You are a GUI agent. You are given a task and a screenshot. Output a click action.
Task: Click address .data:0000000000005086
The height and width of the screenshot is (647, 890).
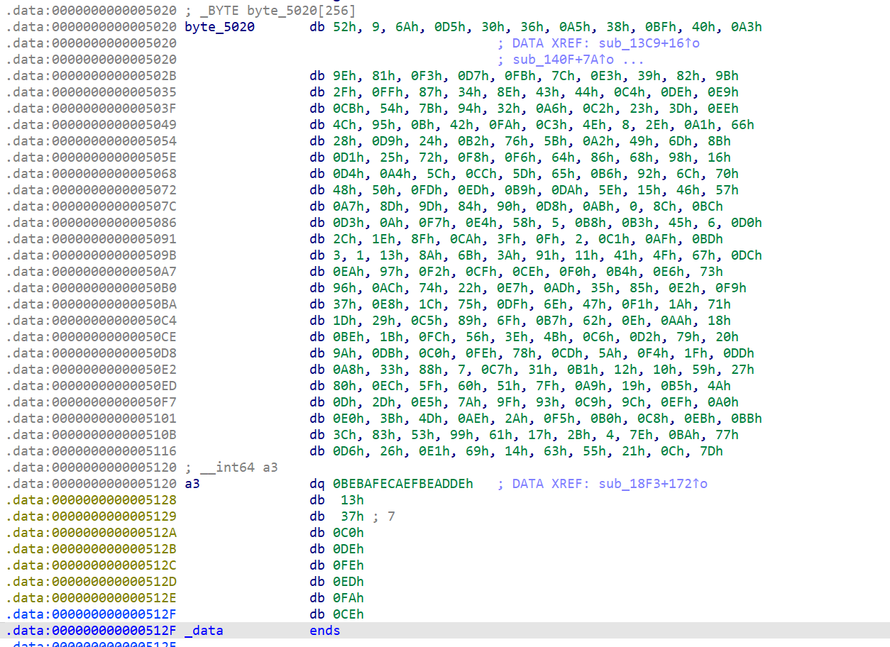coord(92,223)
